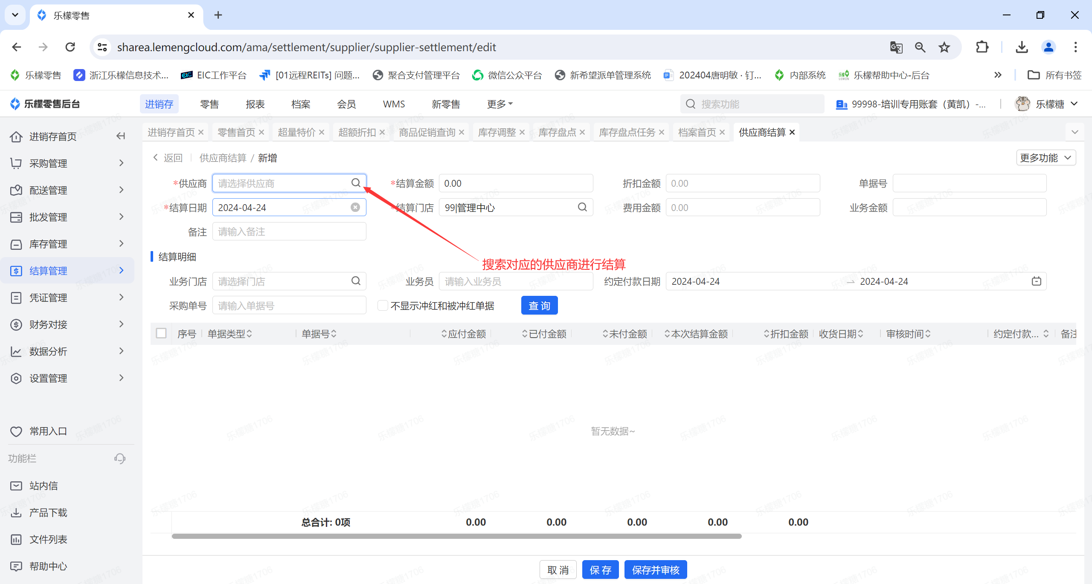Open the 更多功能 dropdown
The height and width of the screenshot is (584, 1092).
click(x=1046, y=158)
